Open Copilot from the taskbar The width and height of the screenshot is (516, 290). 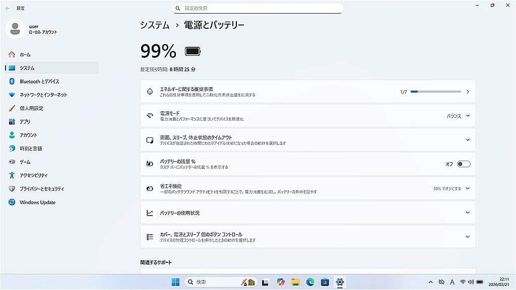pyautogui.click(x=281, y=282)
